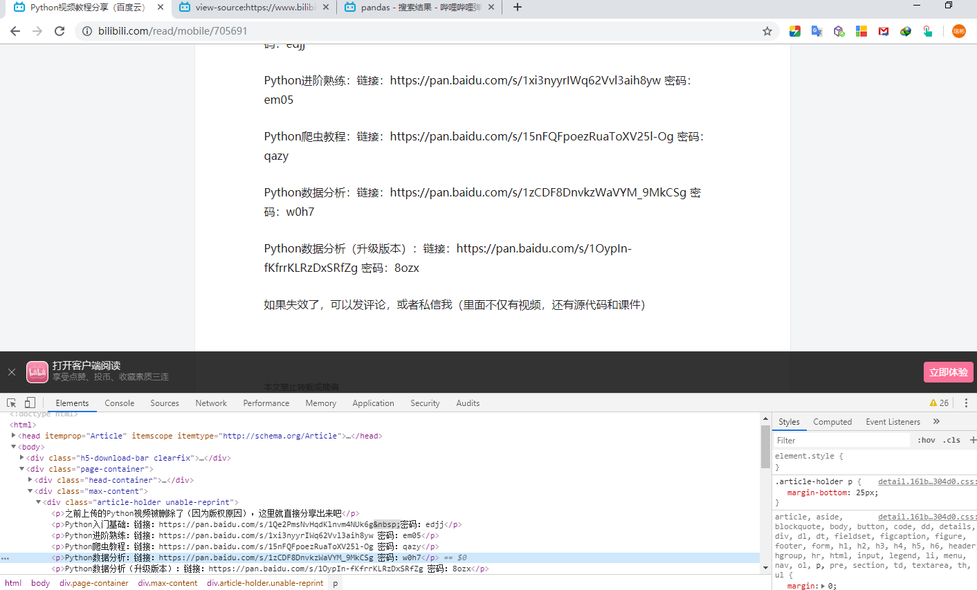
Task: Open the four-color tiles extension
Action: click(861, 31)
